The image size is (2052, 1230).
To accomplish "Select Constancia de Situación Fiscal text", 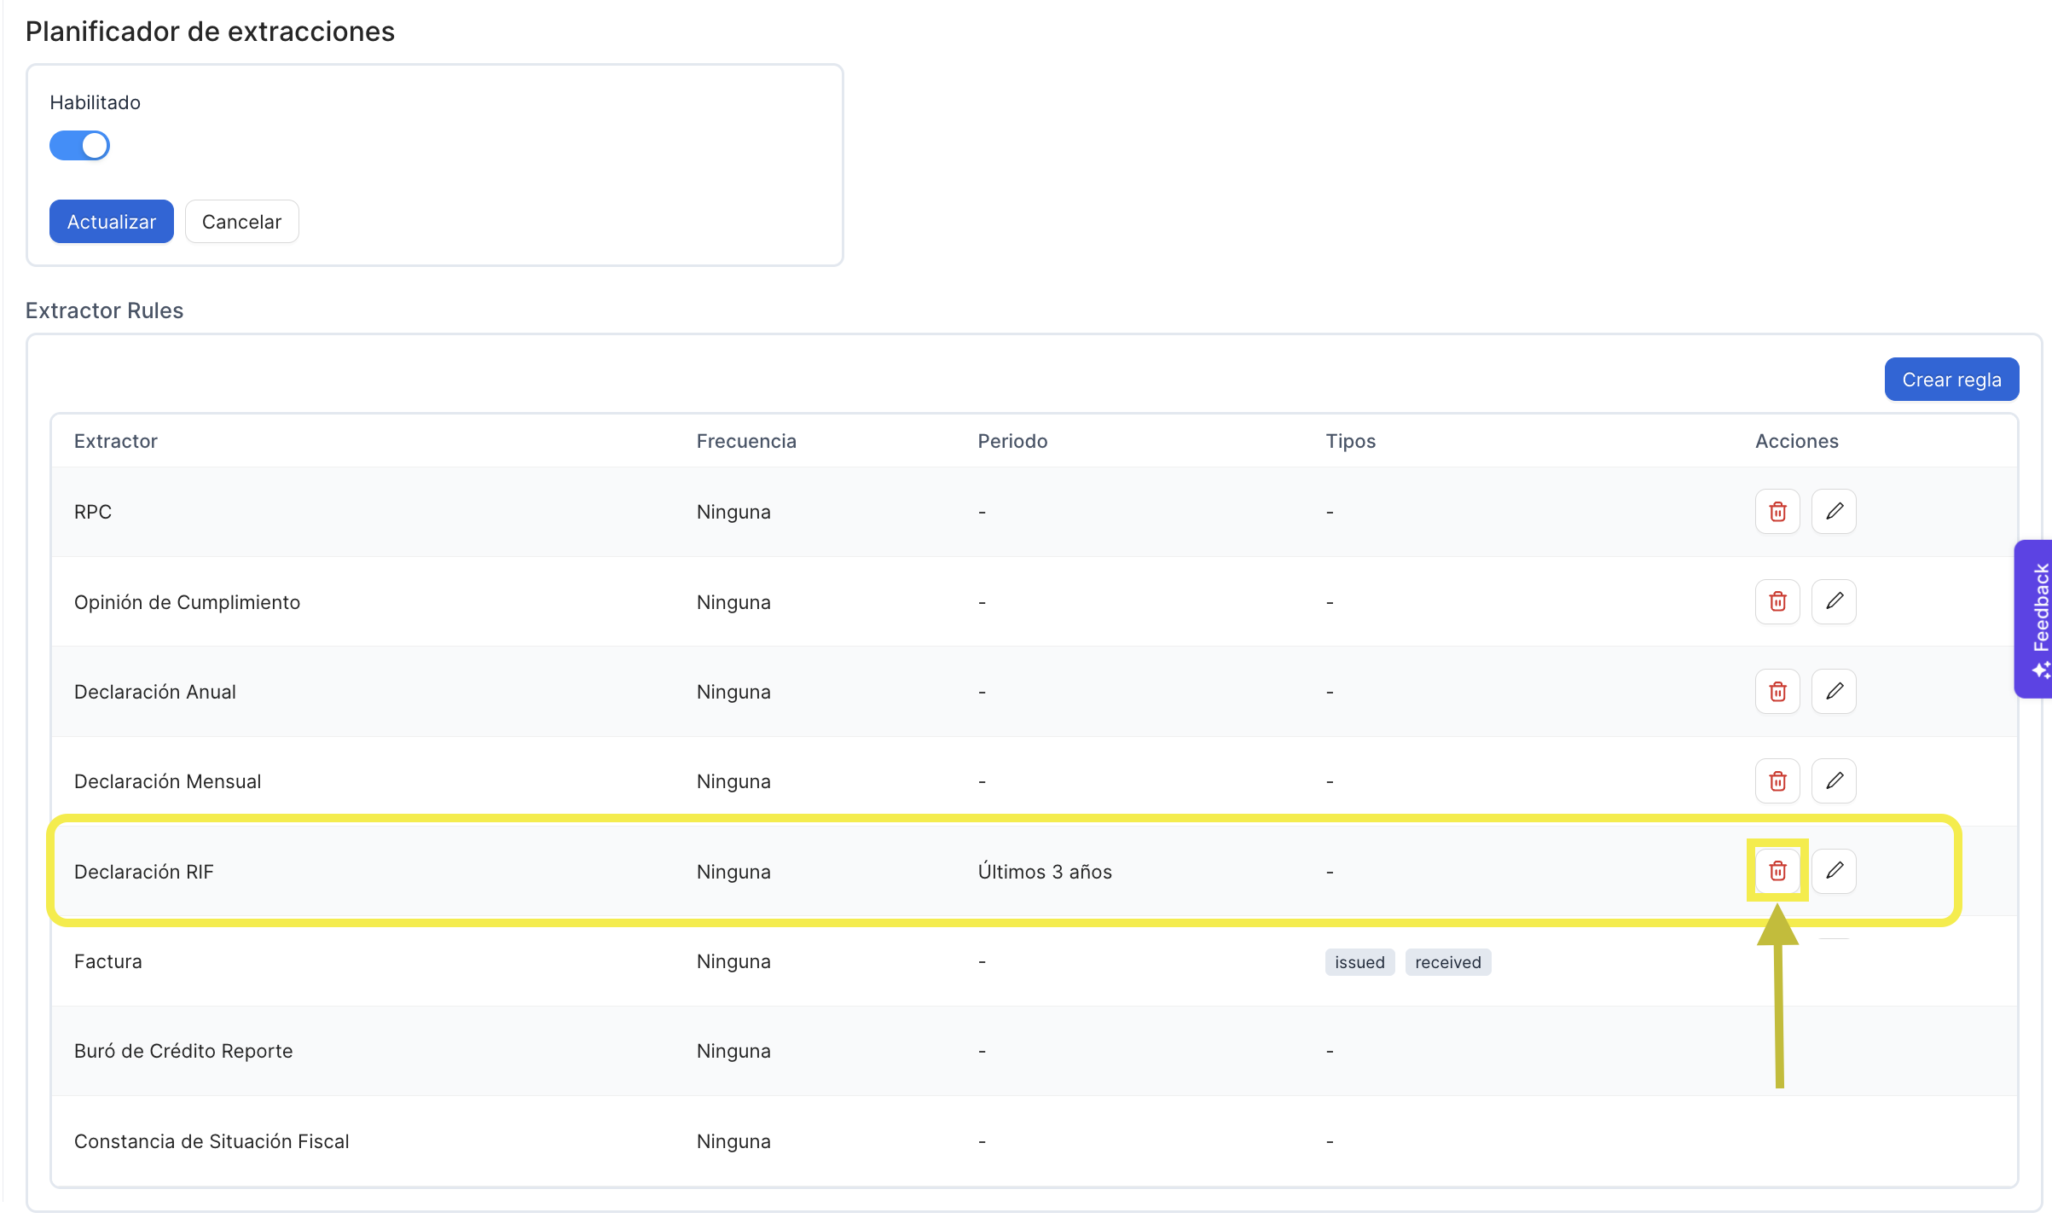I will [x=212, y=1141].
